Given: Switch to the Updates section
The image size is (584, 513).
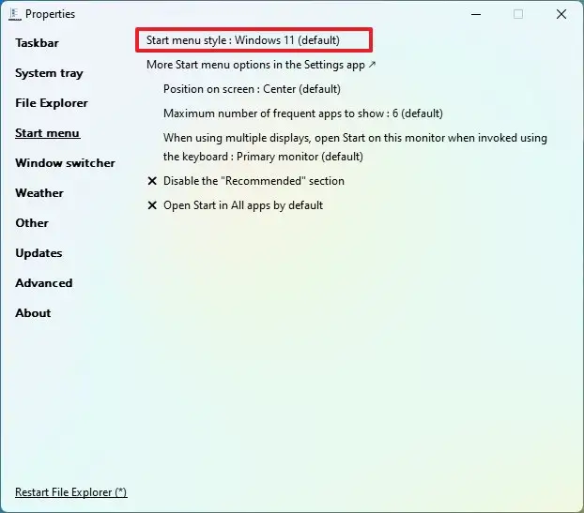Looking at the screenshot, I should point(38,253).
